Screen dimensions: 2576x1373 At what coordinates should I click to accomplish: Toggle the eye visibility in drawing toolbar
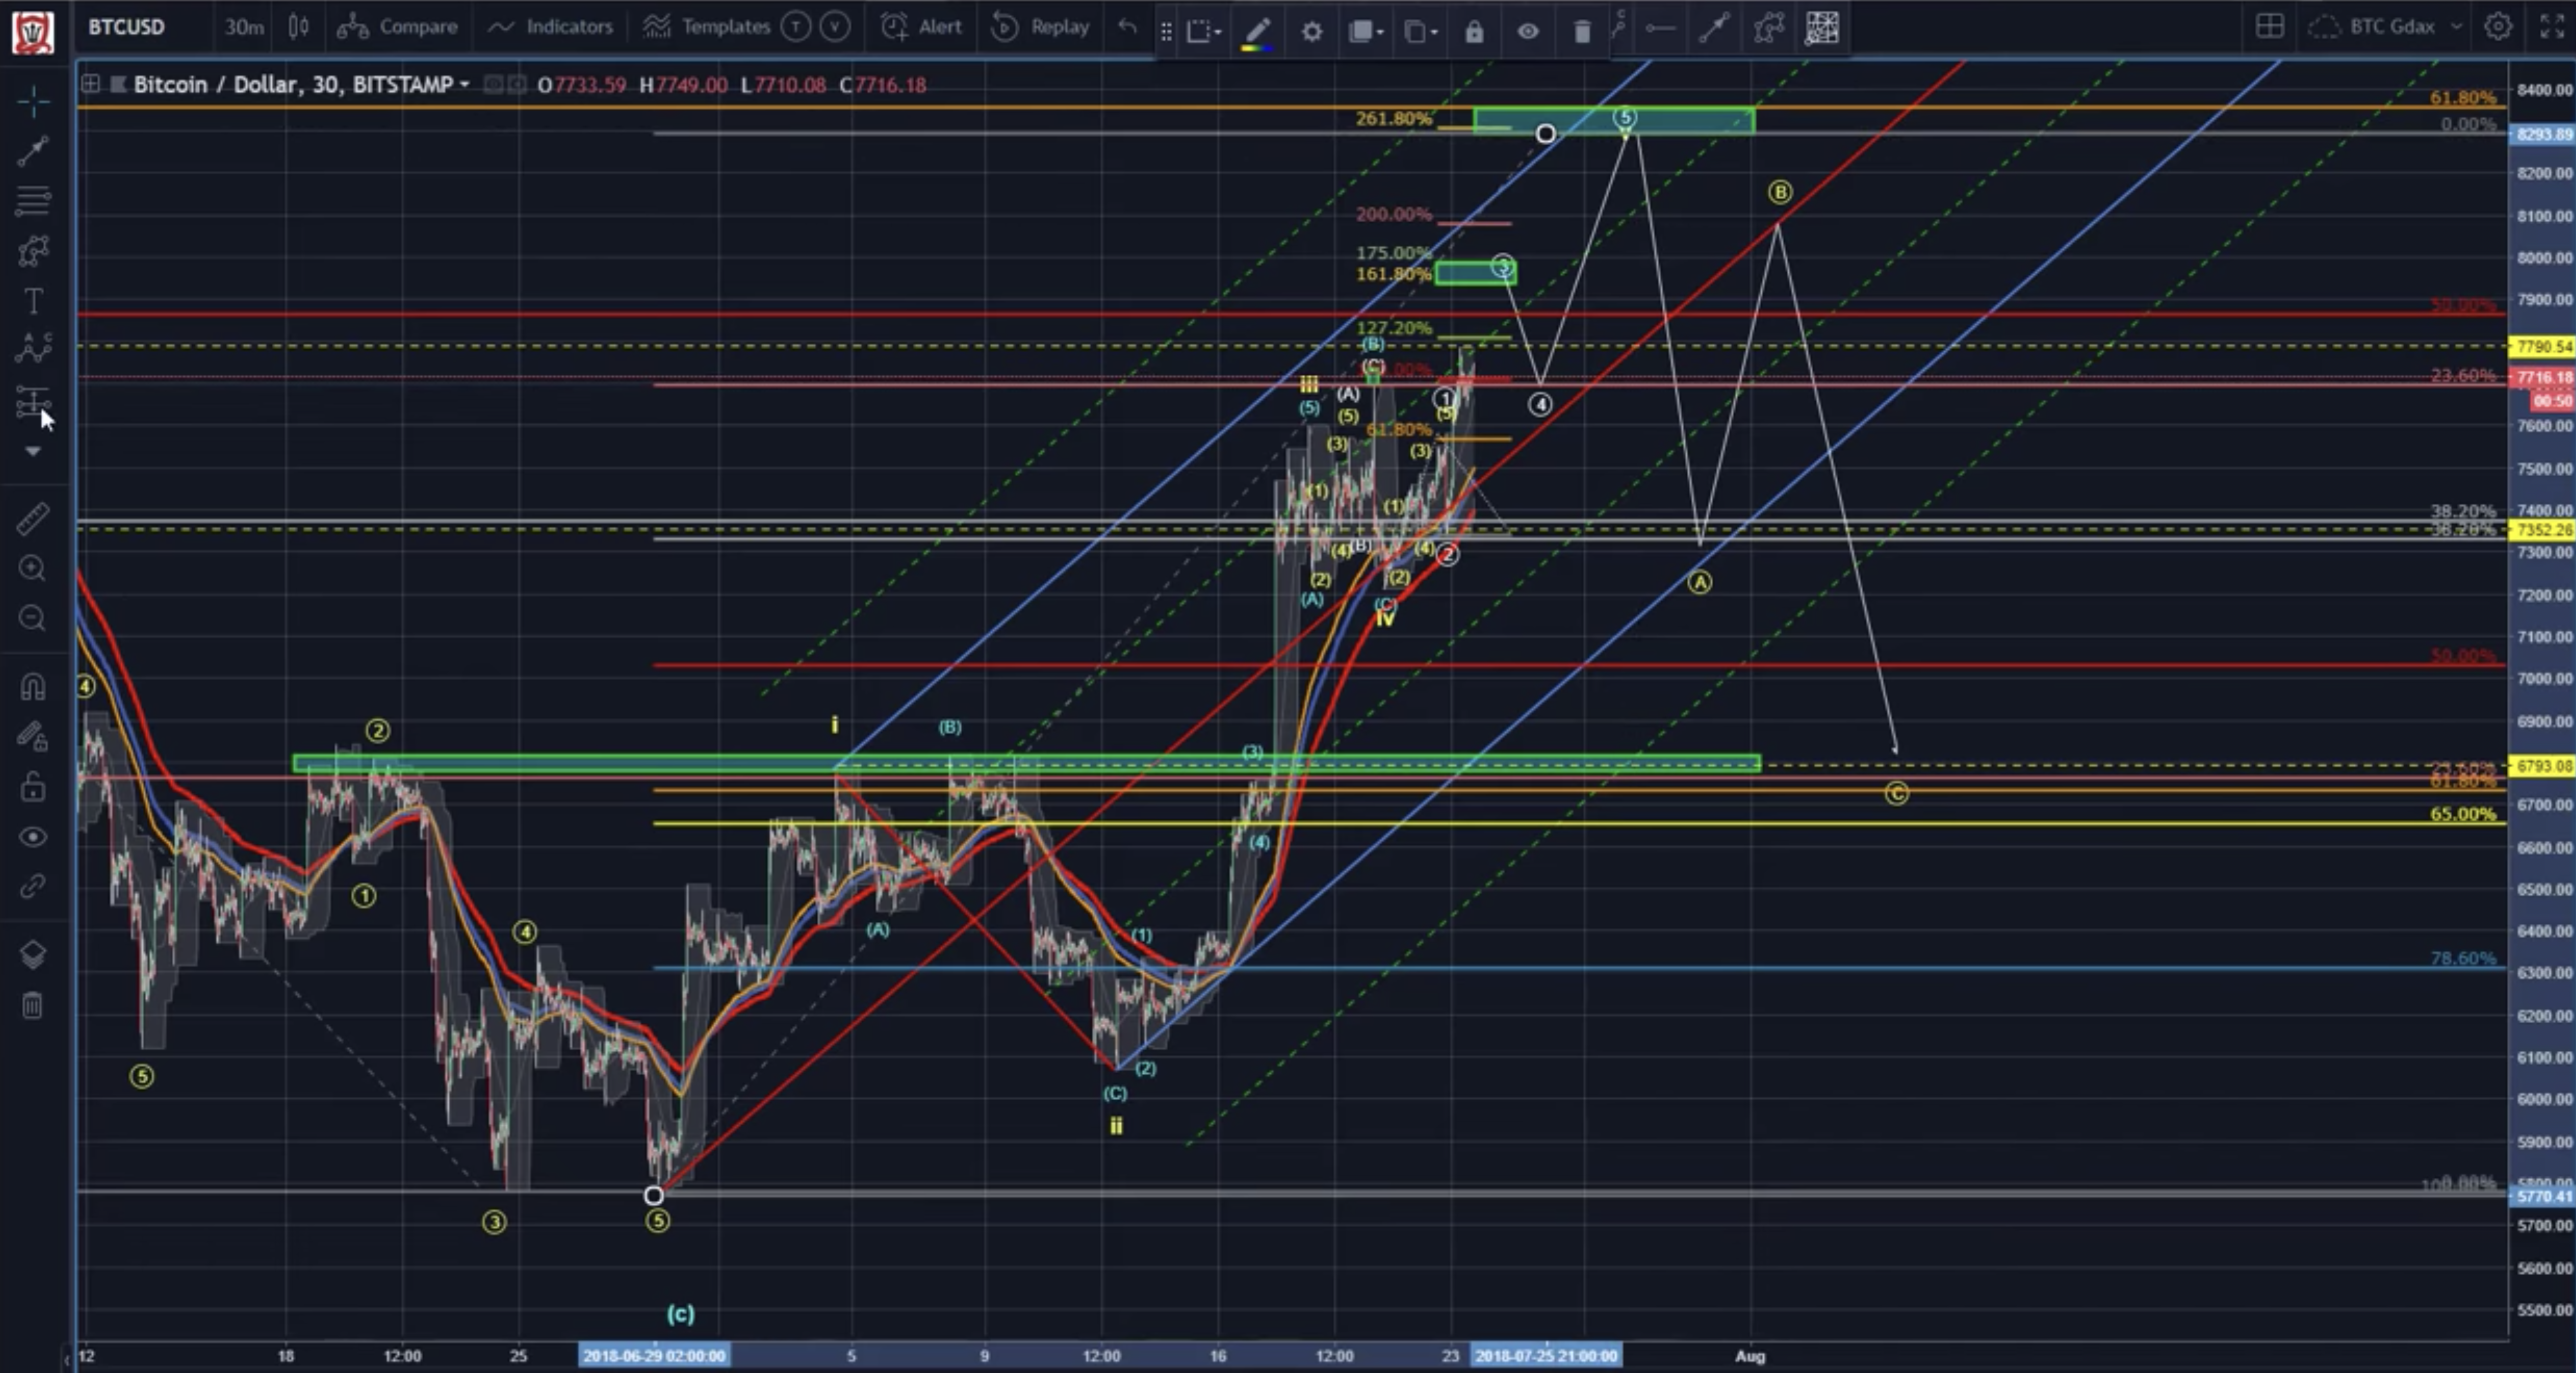(x=1527, y=31)
